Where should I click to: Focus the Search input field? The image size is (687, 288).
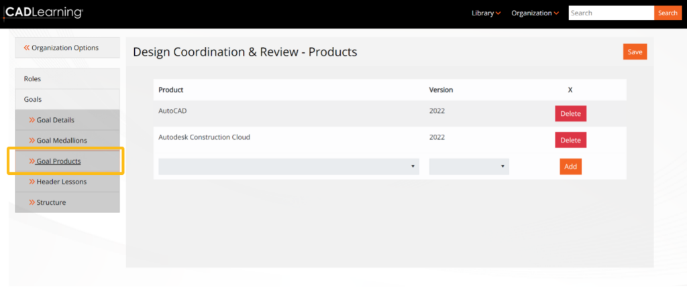pyautogui.click(x=611, y=13)
